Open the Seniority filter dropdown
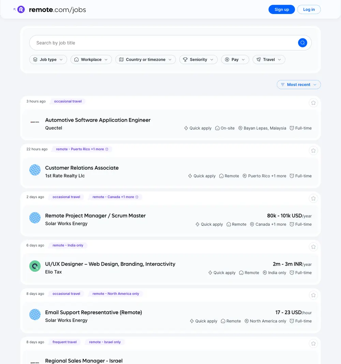The image size is (341, 364). (198, 59)
